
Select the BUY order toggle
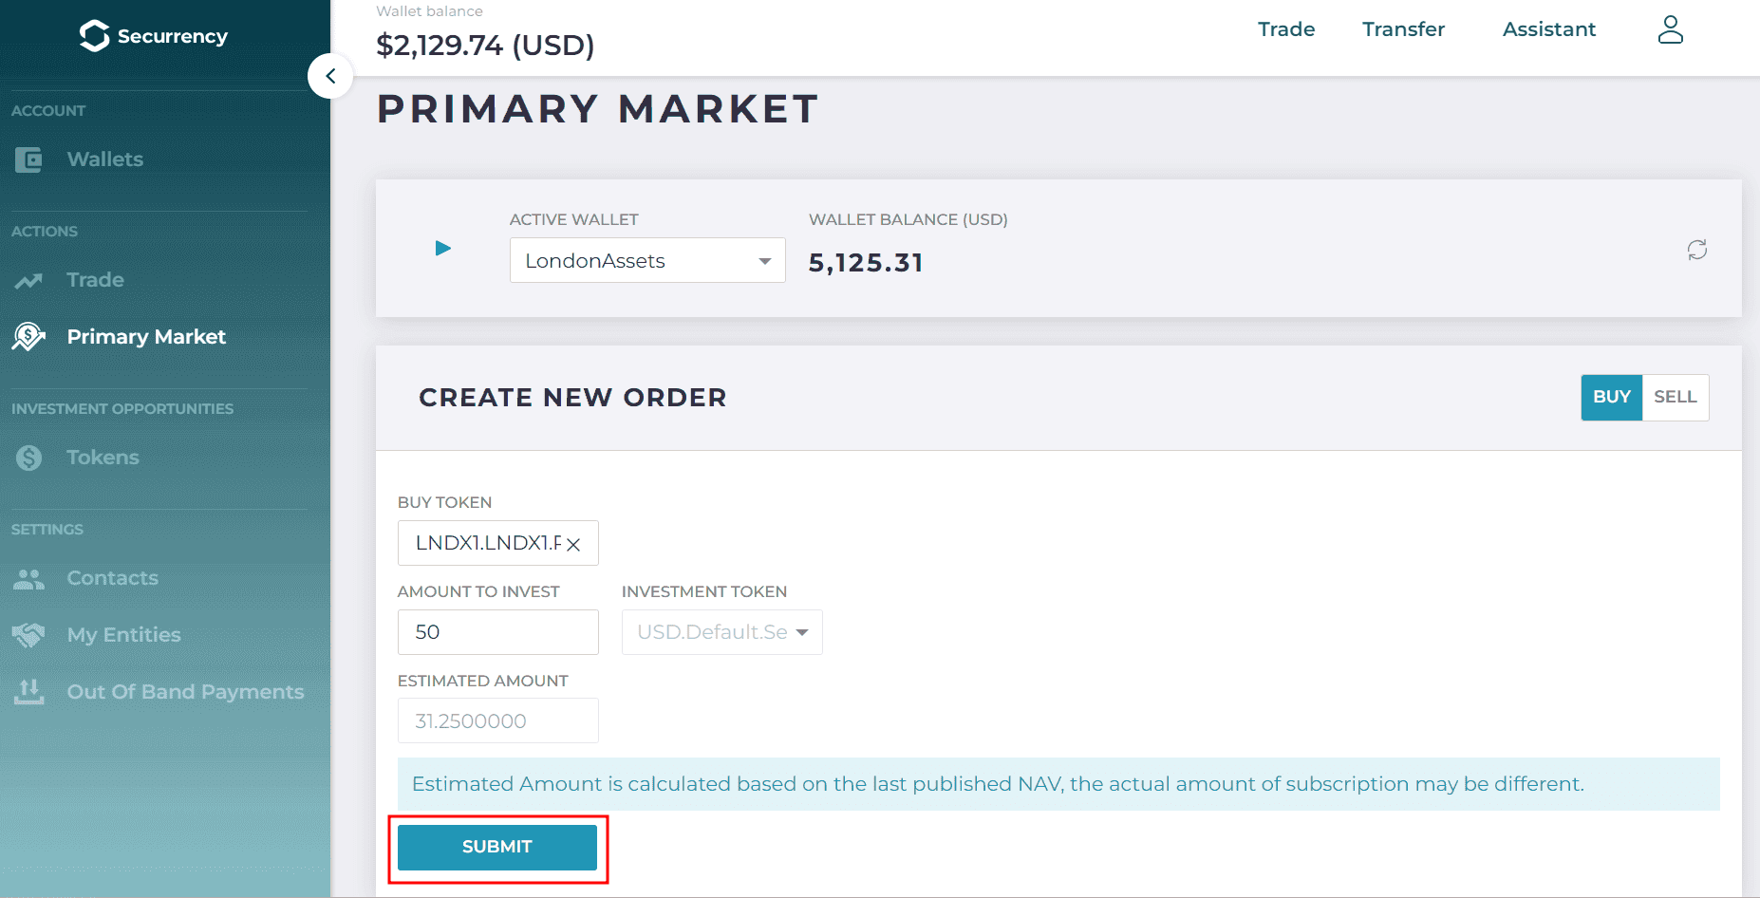pos(1611,397)
